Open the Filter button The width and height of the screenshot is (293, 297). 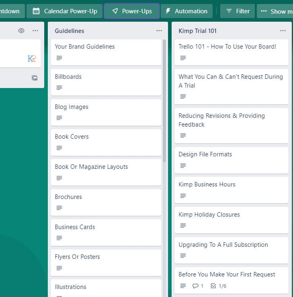pos(238,11)
